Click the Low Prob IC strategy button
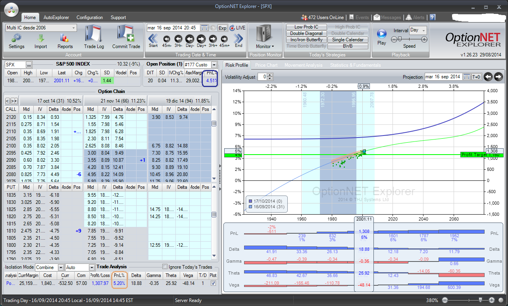Image resolution: width=508 pixels, height=306 pixels. [306, 27]
